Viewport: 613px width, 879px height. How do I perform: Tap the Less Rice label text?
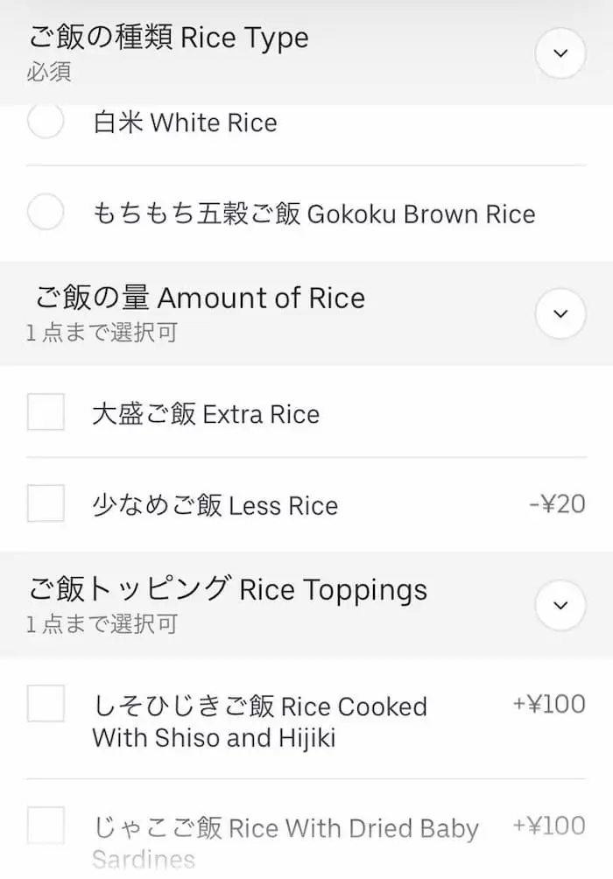pos(215,505)
